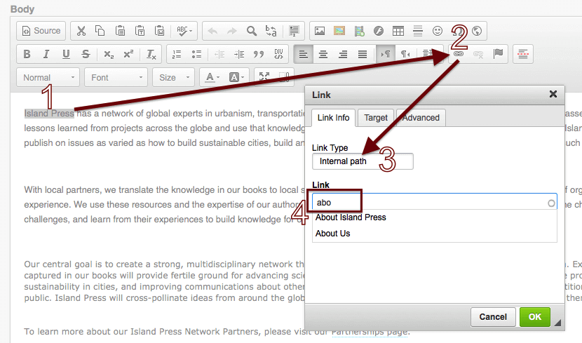This screenshot has width=582, height=343.
Task: Click the green OK button
Action: coord(535,316)
